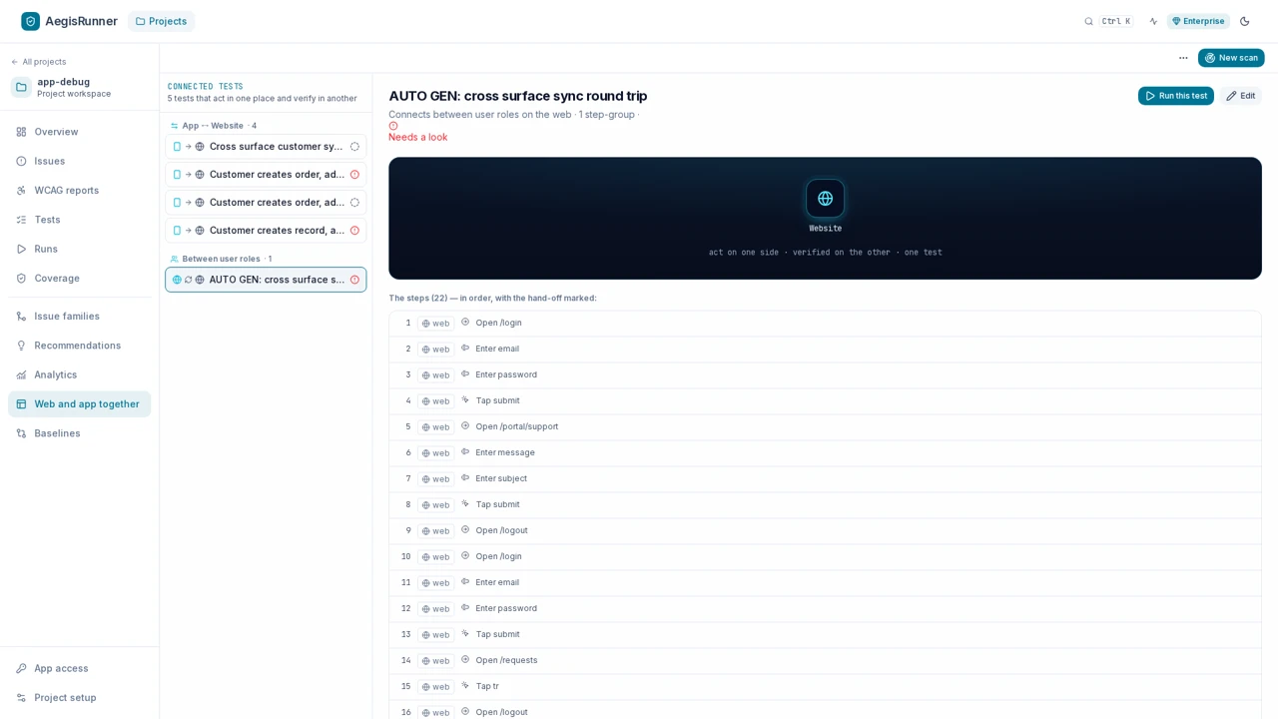
Task: Click the app-debug project folder icon
Action: click(x=21, y=87)
